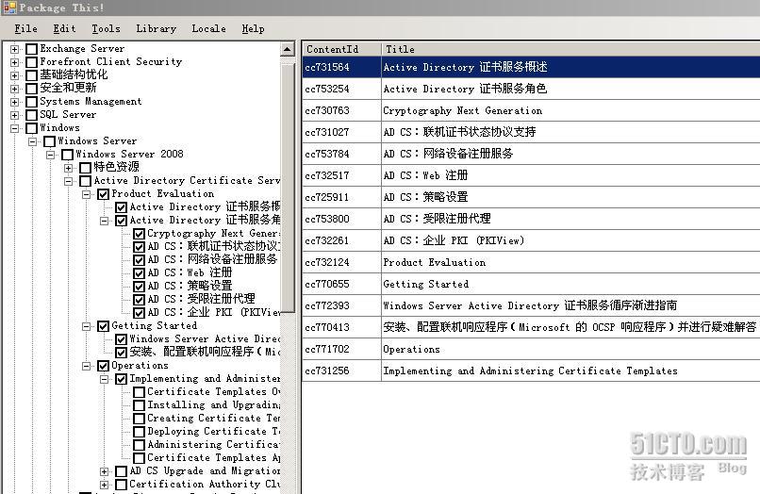Select the cc772393 content row

tap(531, 305)
